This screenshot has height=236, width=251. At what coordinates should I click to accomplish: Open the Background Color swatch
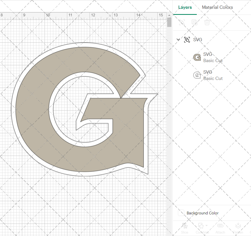[x=181, y=213]
